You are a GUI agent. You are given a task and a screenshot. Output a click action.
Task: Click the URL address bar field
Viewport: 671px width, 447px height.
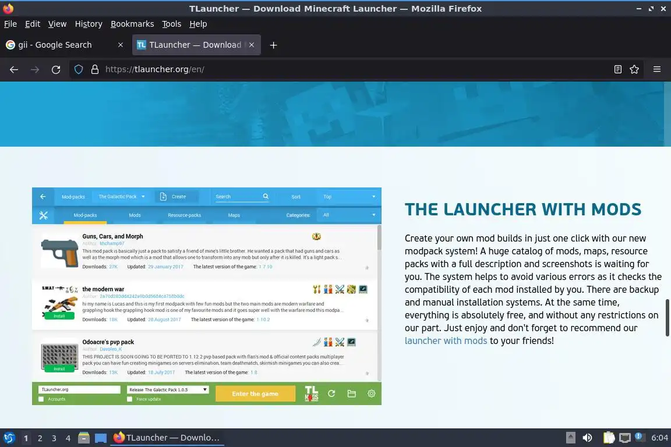pos(355,69)
